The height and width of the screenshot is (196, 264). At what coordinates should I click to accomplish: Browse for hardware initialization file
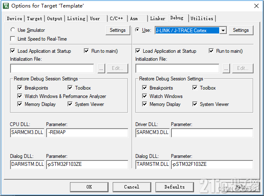(x=226, y=68)
